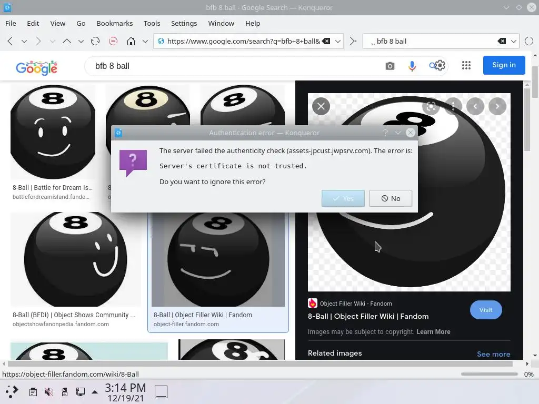The image size is (539, 404).
Task: Open the Back history dropdown
Action: 24,41
